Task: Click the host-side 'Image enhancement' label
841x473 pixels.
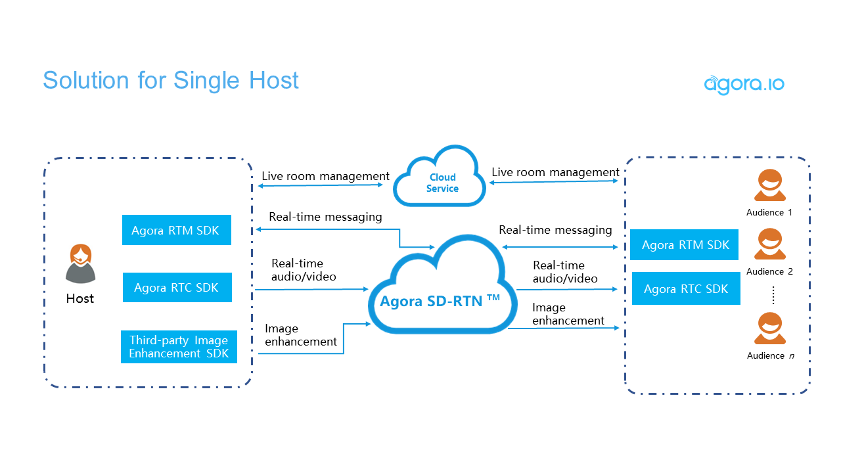Action: [301, 335]
